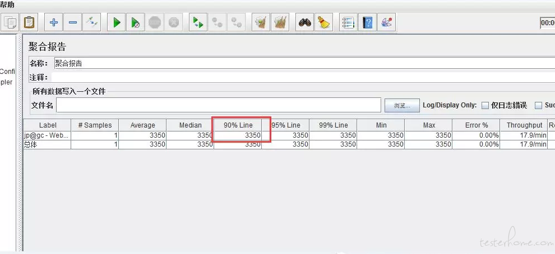Click the plus Add icon
Viewport: 555px width, 254px height.
54,22
